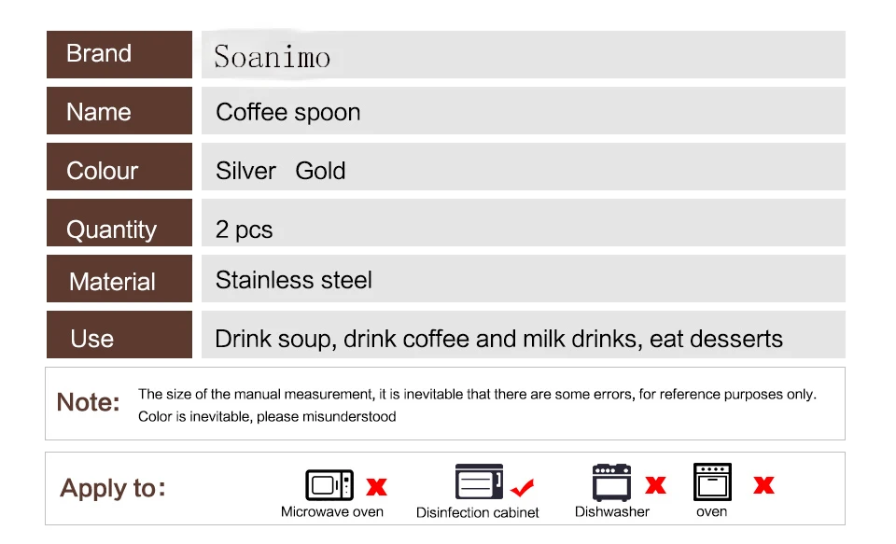Click the oven icon

[x=712, y=481]
